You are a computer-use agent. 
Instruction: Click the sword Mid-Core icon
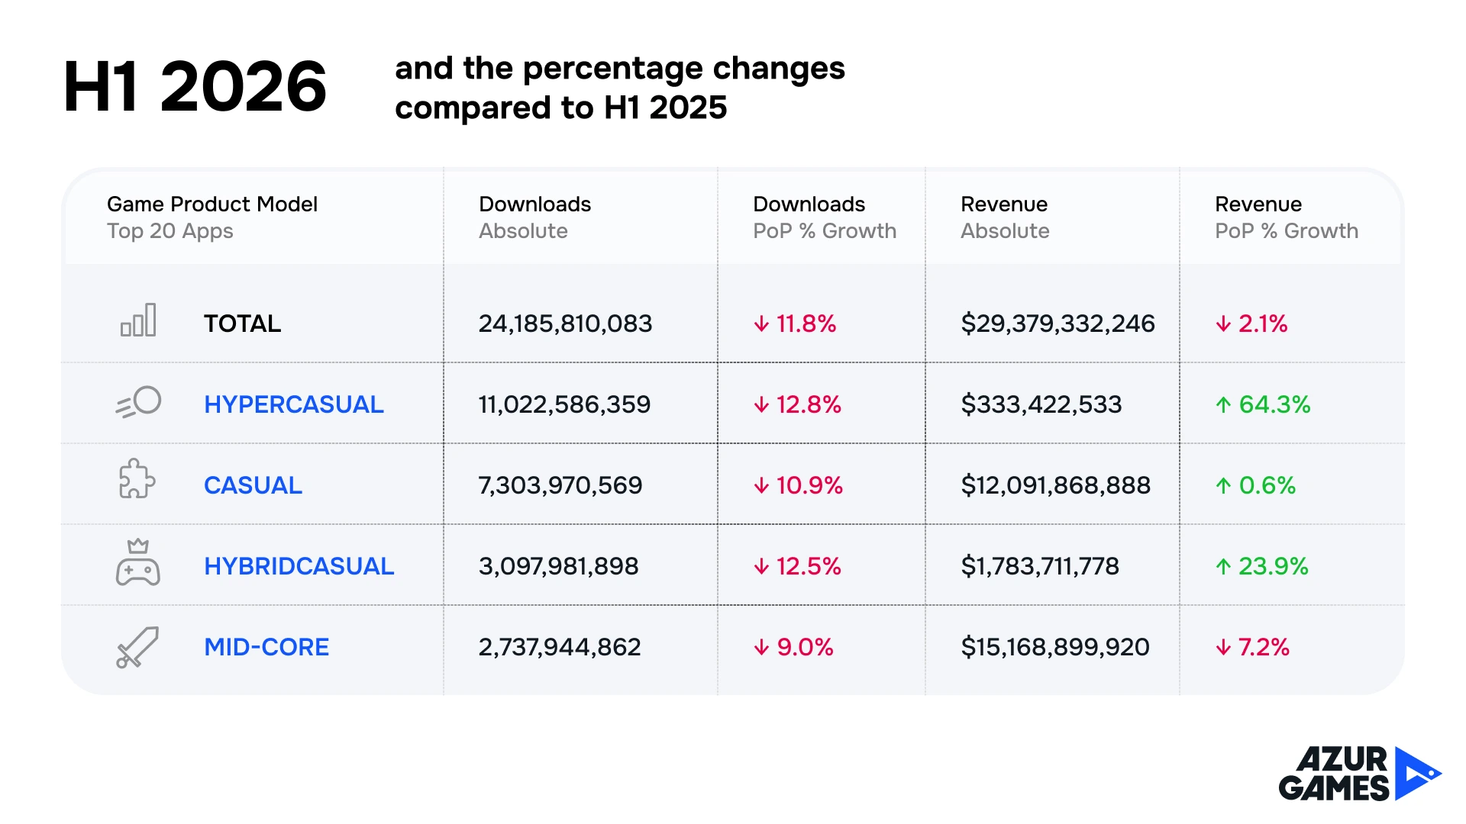point(137,647)
